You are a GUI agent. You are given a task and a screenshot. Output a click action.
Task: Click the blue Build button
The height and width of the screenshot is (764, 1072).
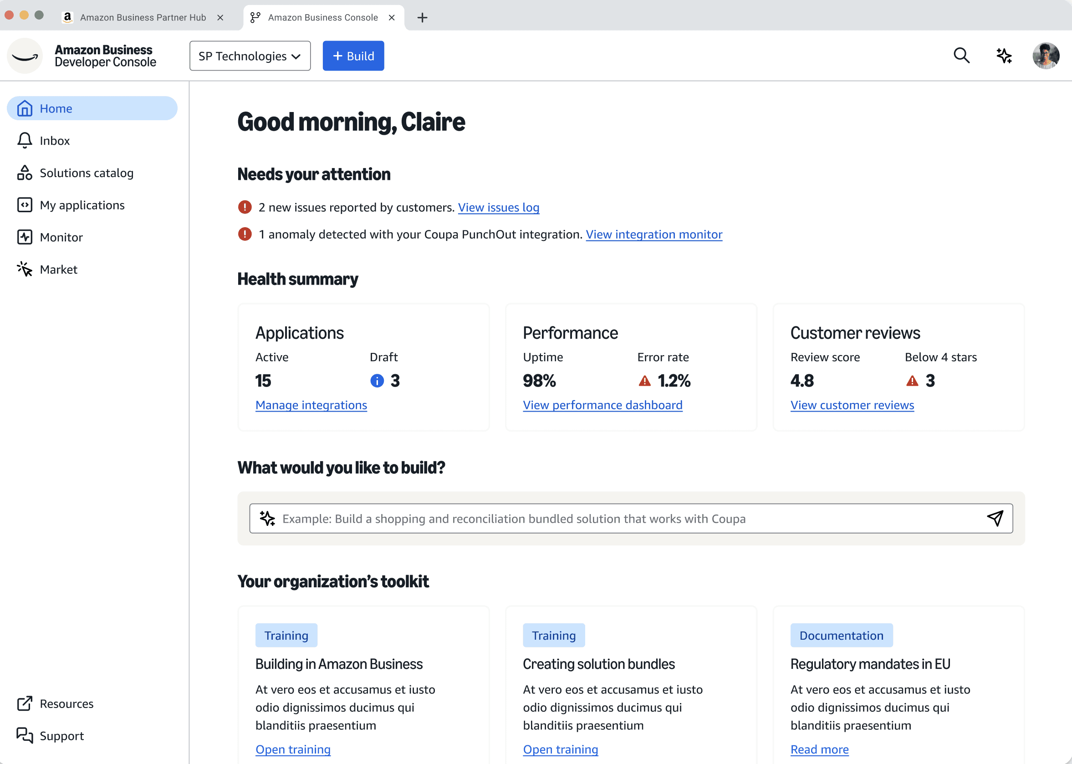353,56
